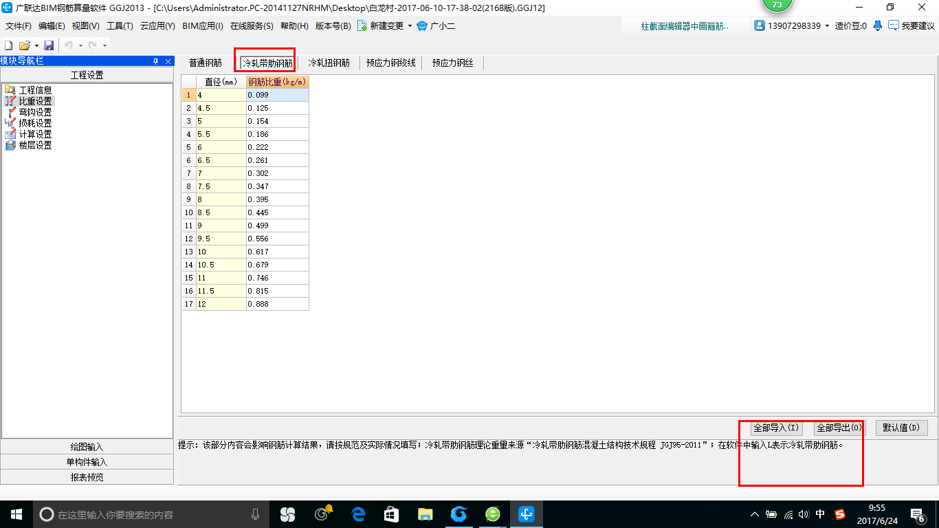Switch to the 普通钢筋 tab
939x528 pixels.
point(206,63)
